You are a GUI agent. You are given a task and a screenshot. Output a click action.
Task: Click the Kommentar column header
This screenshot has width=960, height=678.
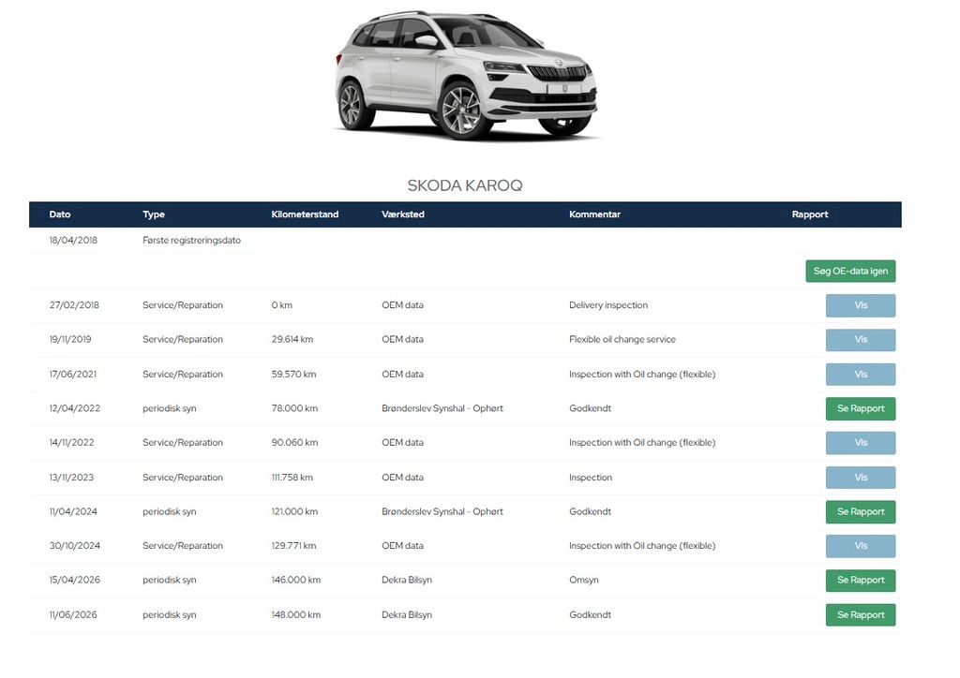(594, 214)
